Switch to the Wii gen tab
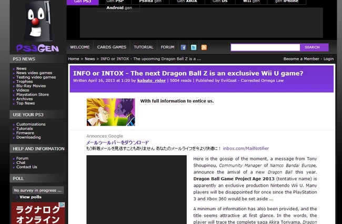Viewport: 342px width, 224px height. 252,2
